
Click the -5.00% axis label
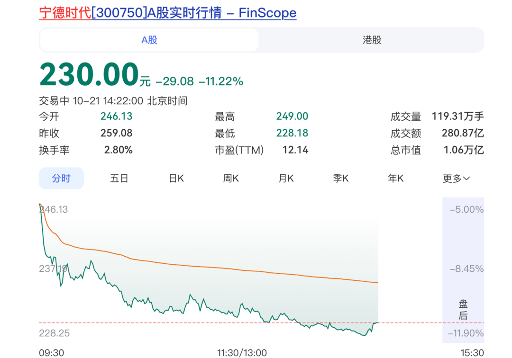tap(466, 209)
